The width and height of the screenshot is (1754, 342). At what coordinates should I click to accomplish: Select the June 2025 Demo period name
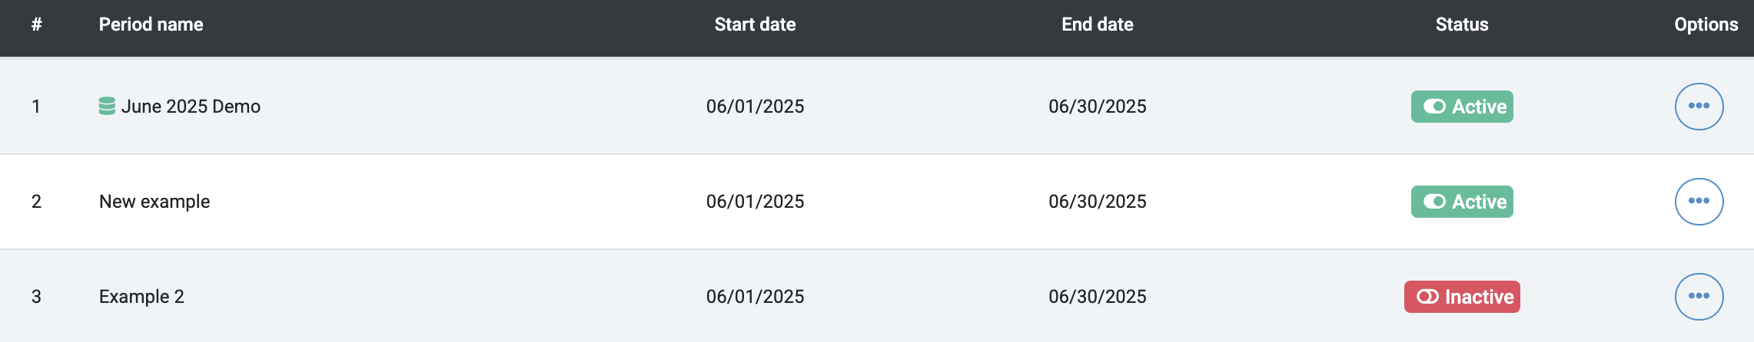tap(191, 107)
